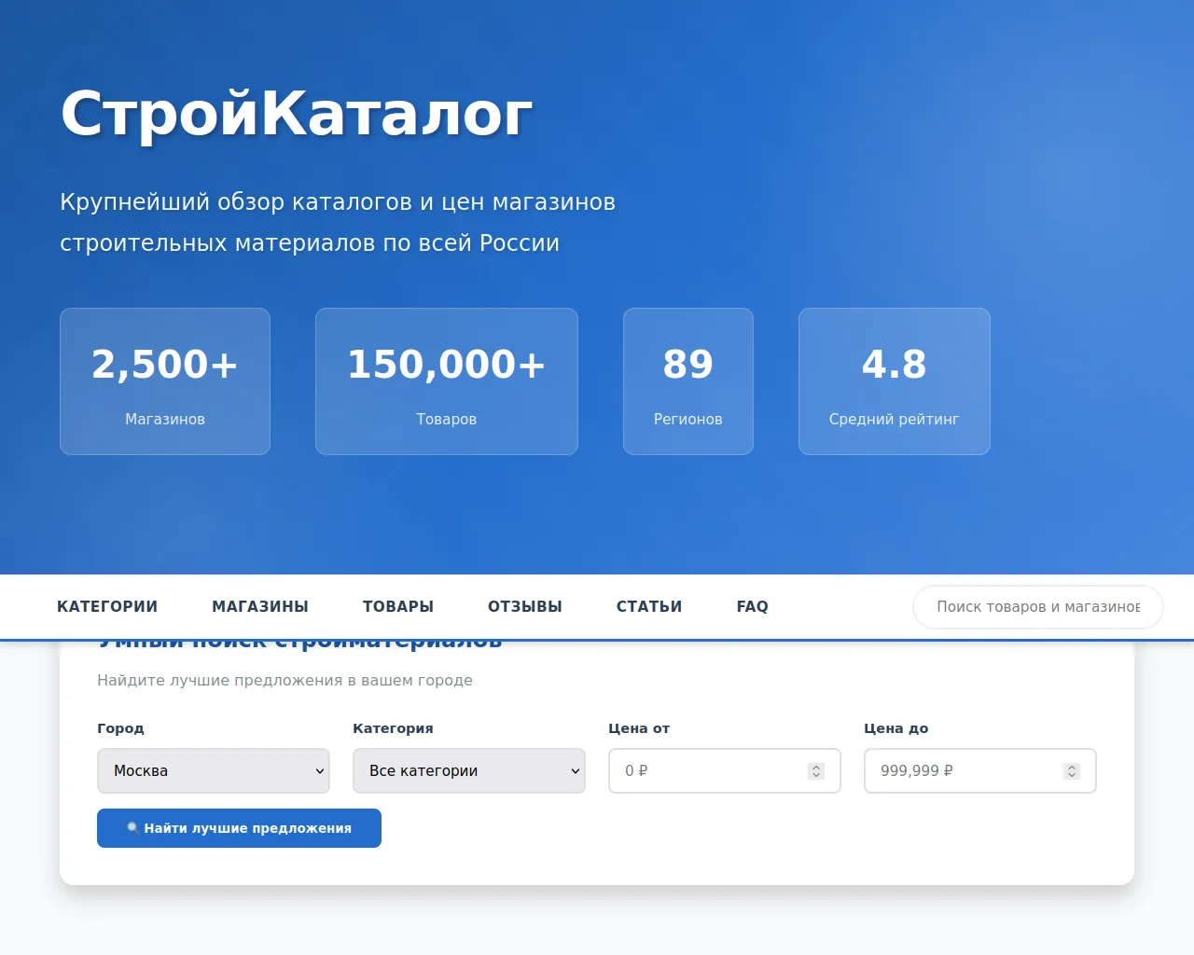Open the FAQ page link
1194x955 pixels.
(753, 606)
